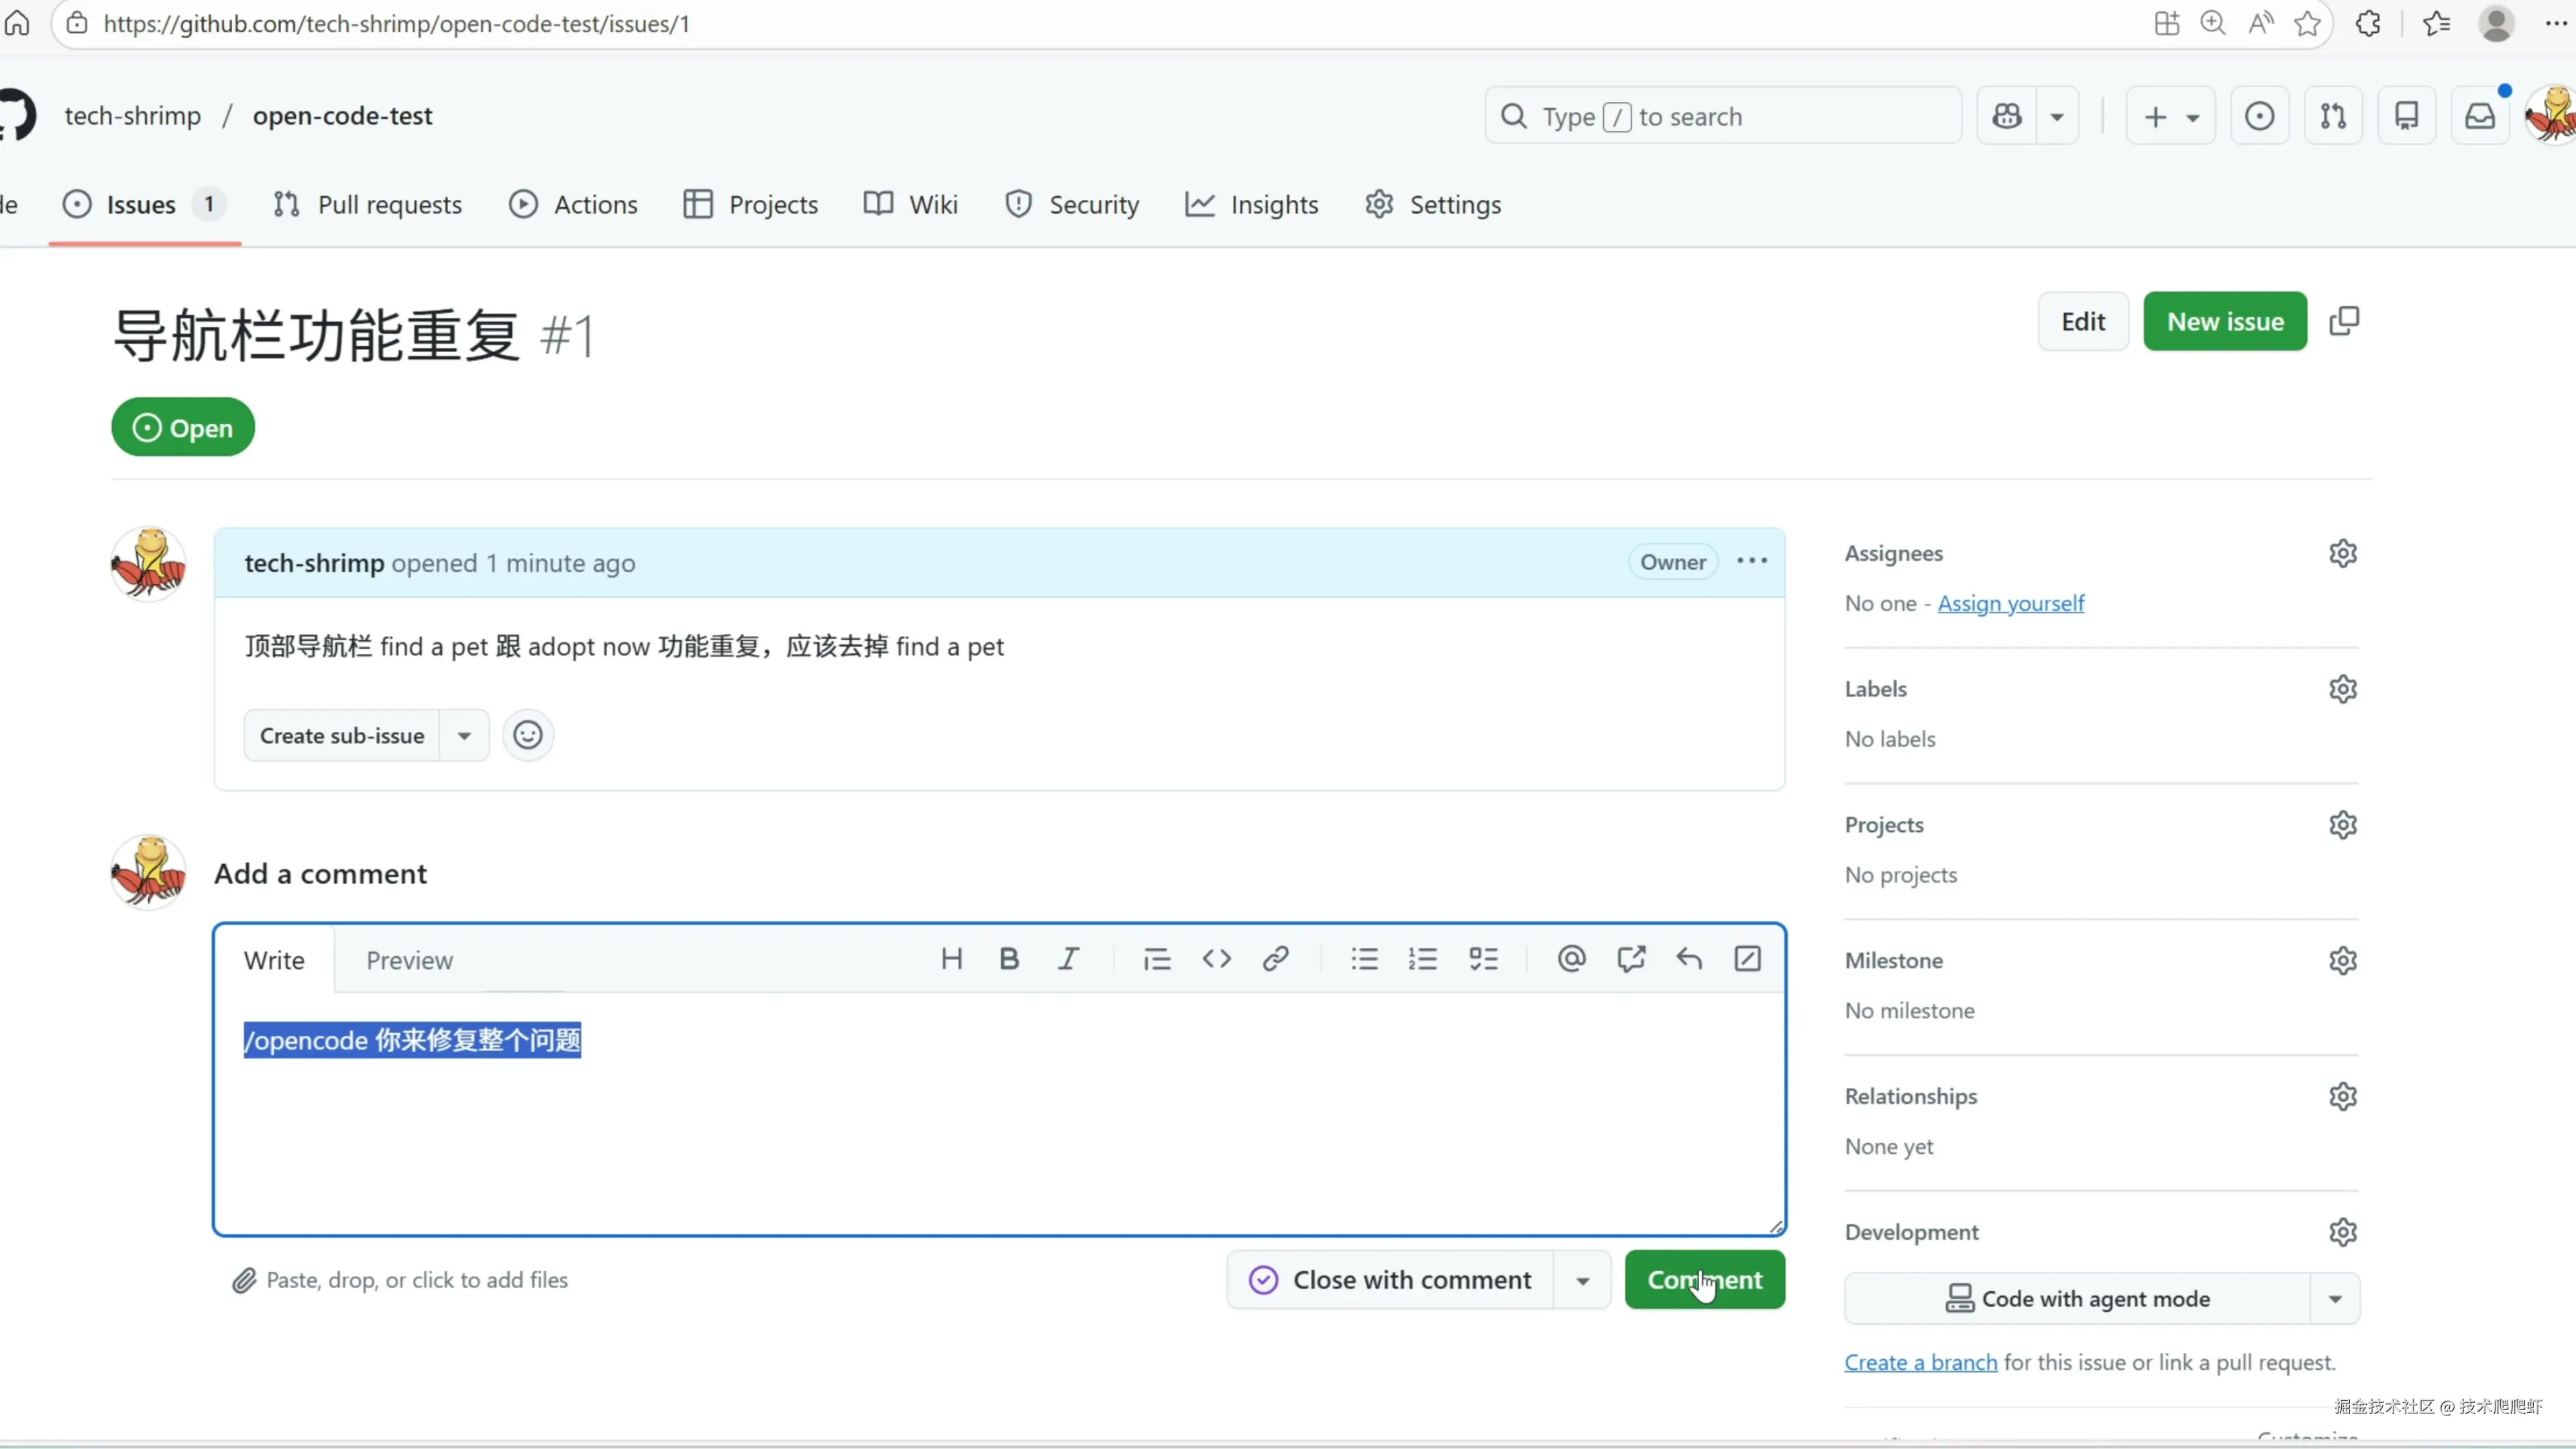Click the Assign yourself link
The height and width of the screenshot is (1449, 2576).
pyautogui.click(x=2010, y=603)
